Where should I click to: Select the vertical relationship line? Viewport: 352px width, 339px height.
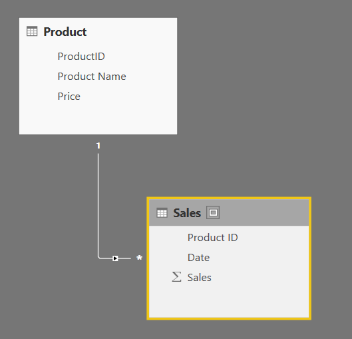[98, 204]
